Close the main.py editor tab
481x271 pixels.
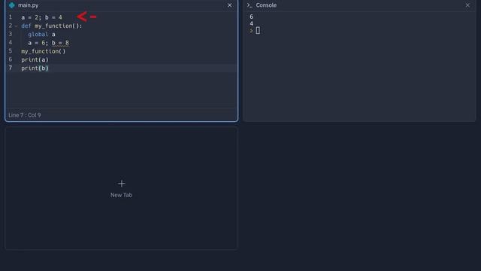pos(229,5)
